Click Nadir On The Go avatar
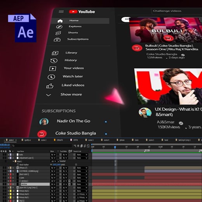Image resolution: width=202 pixels, height=202 pixels. [44, 122]
